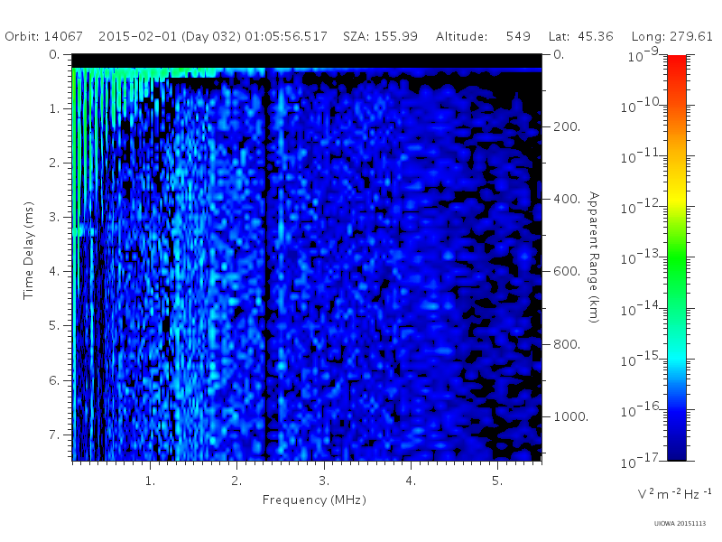722x542 pixels.
Task: Click the frequency tick label '3.'
Action: pos(324,481)
